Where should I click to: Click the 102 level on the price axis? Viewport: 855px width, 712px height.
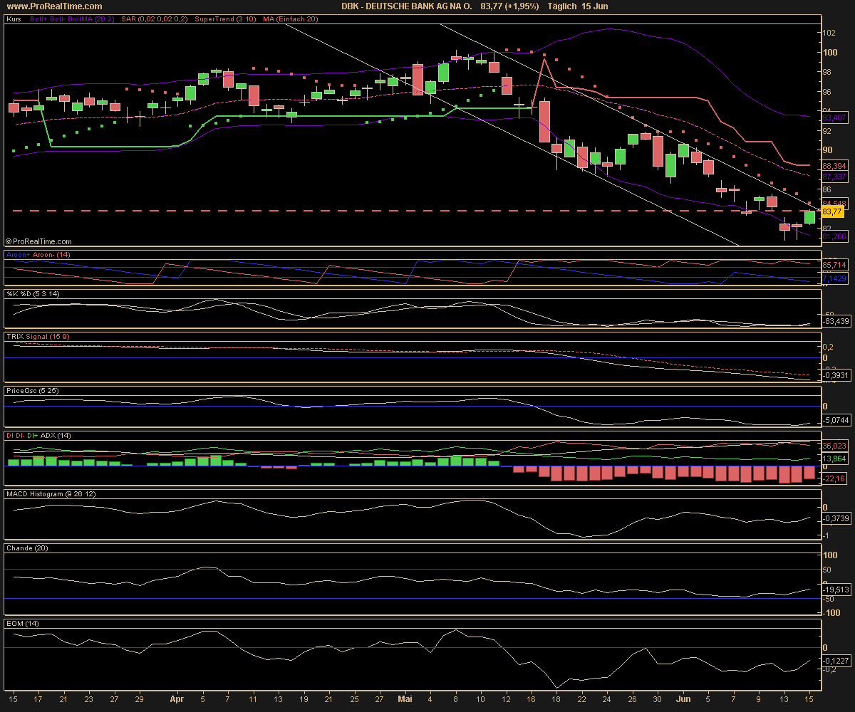pos(830,33)
